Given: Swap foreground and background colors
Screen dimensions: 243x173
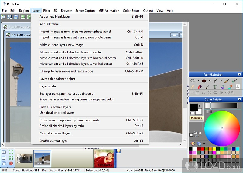Looking at the screenshot, I should point(200,106).
